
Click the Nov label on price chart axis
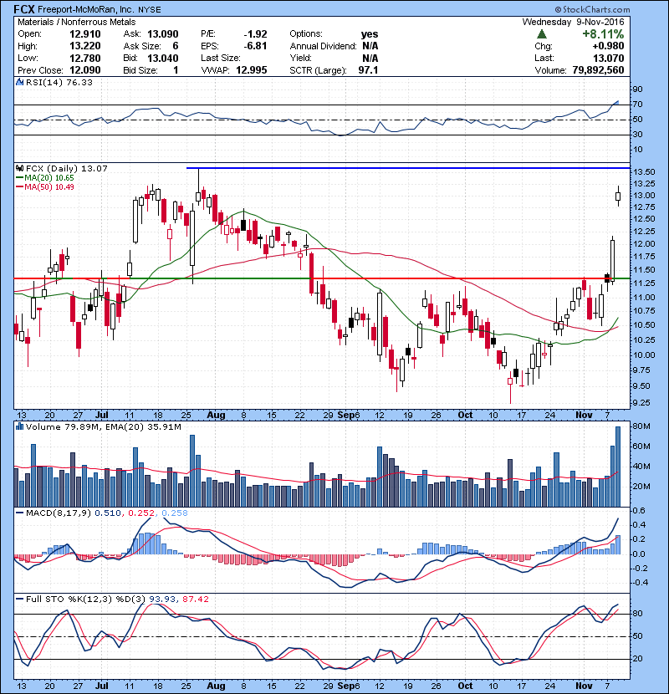point(584,416)
